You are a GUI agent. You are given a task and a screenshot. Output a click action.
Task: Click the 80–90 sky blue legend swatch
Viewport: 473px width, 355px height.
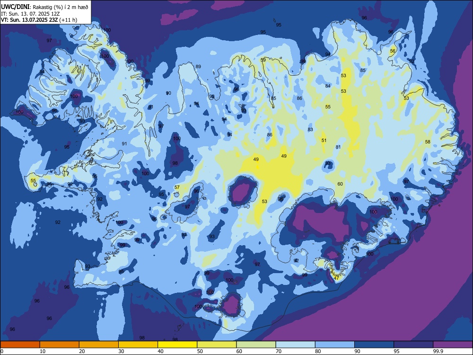335,345
